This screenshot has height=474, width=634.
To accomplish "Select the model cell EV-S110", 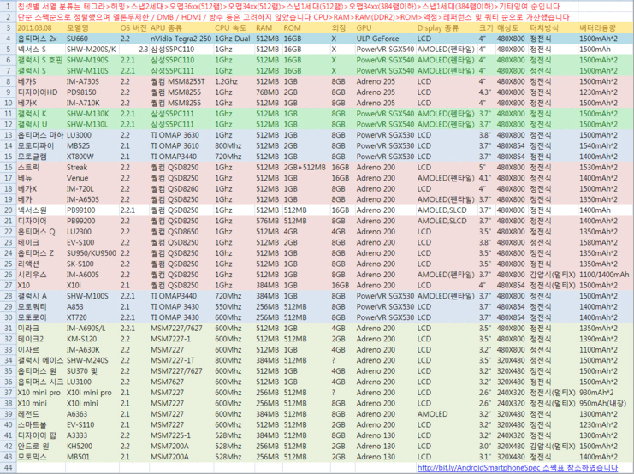I will [80, 424].
